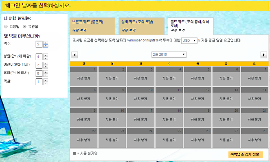Increase 어린이 children count with up arrow

pyautogui.click(x=46, y=63)
